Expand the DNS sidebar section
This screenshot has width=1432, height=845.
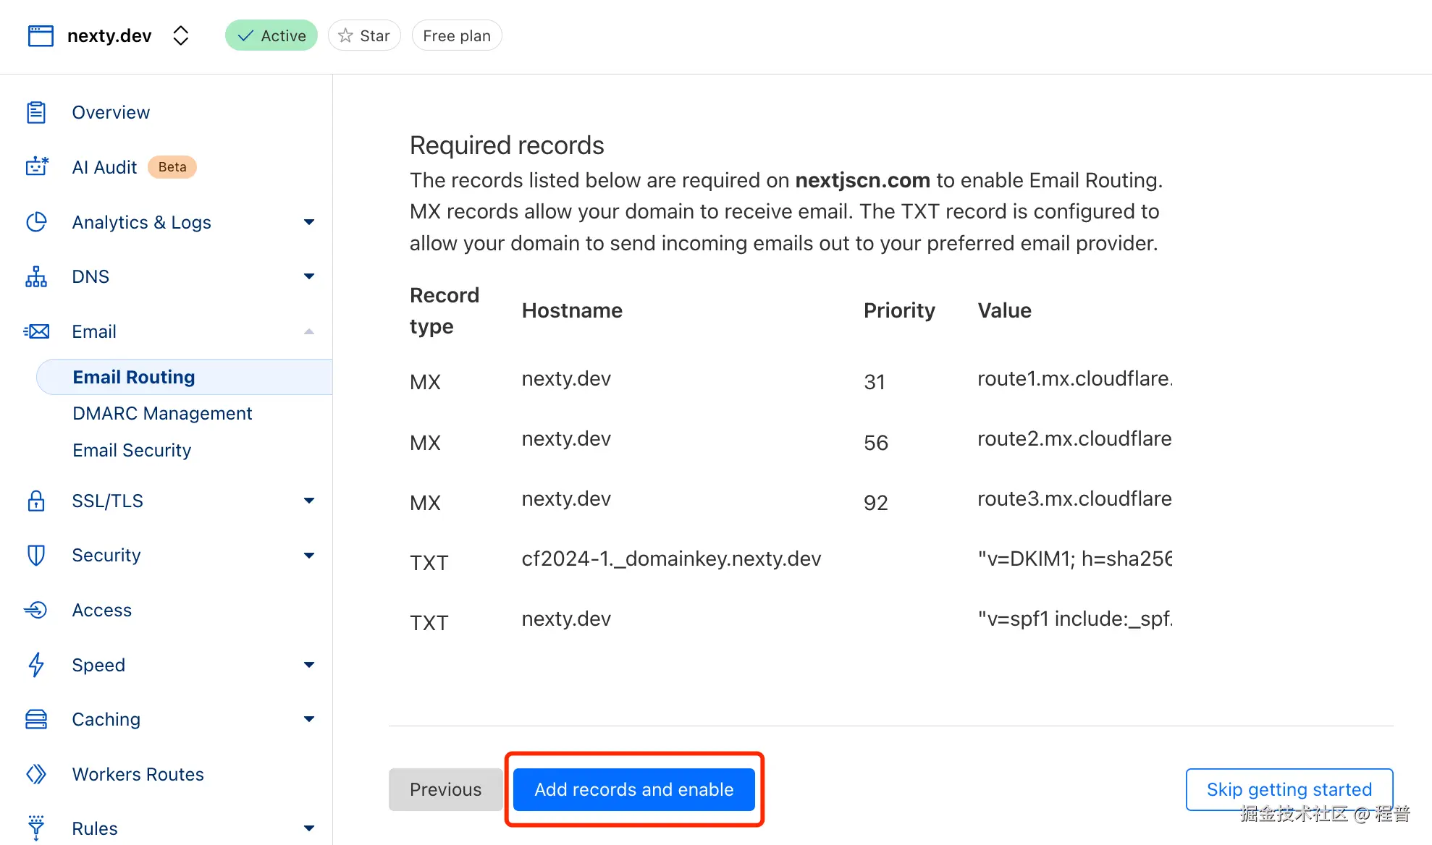(309, 276)
